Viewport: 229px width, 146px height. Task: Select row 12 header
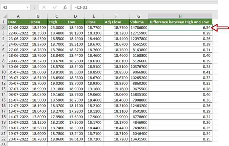4,83
